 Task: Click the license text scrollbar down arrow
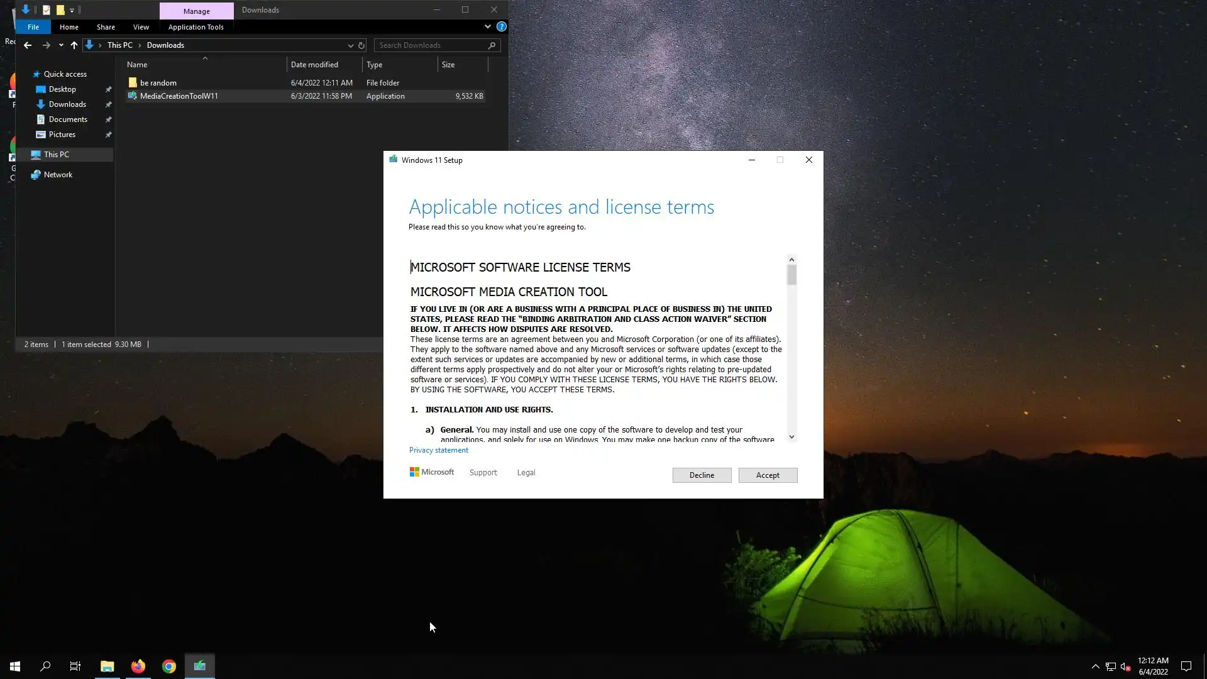tap(791, 436)
